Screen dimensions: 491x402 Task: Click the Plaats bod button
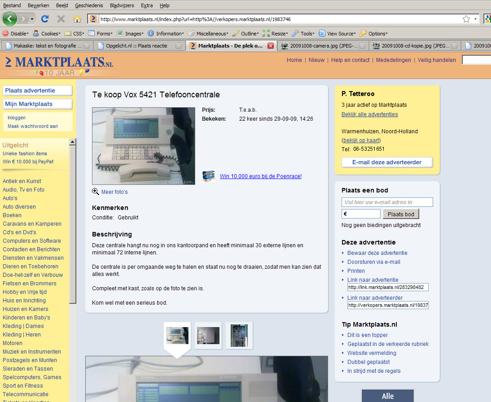(401, 214)
